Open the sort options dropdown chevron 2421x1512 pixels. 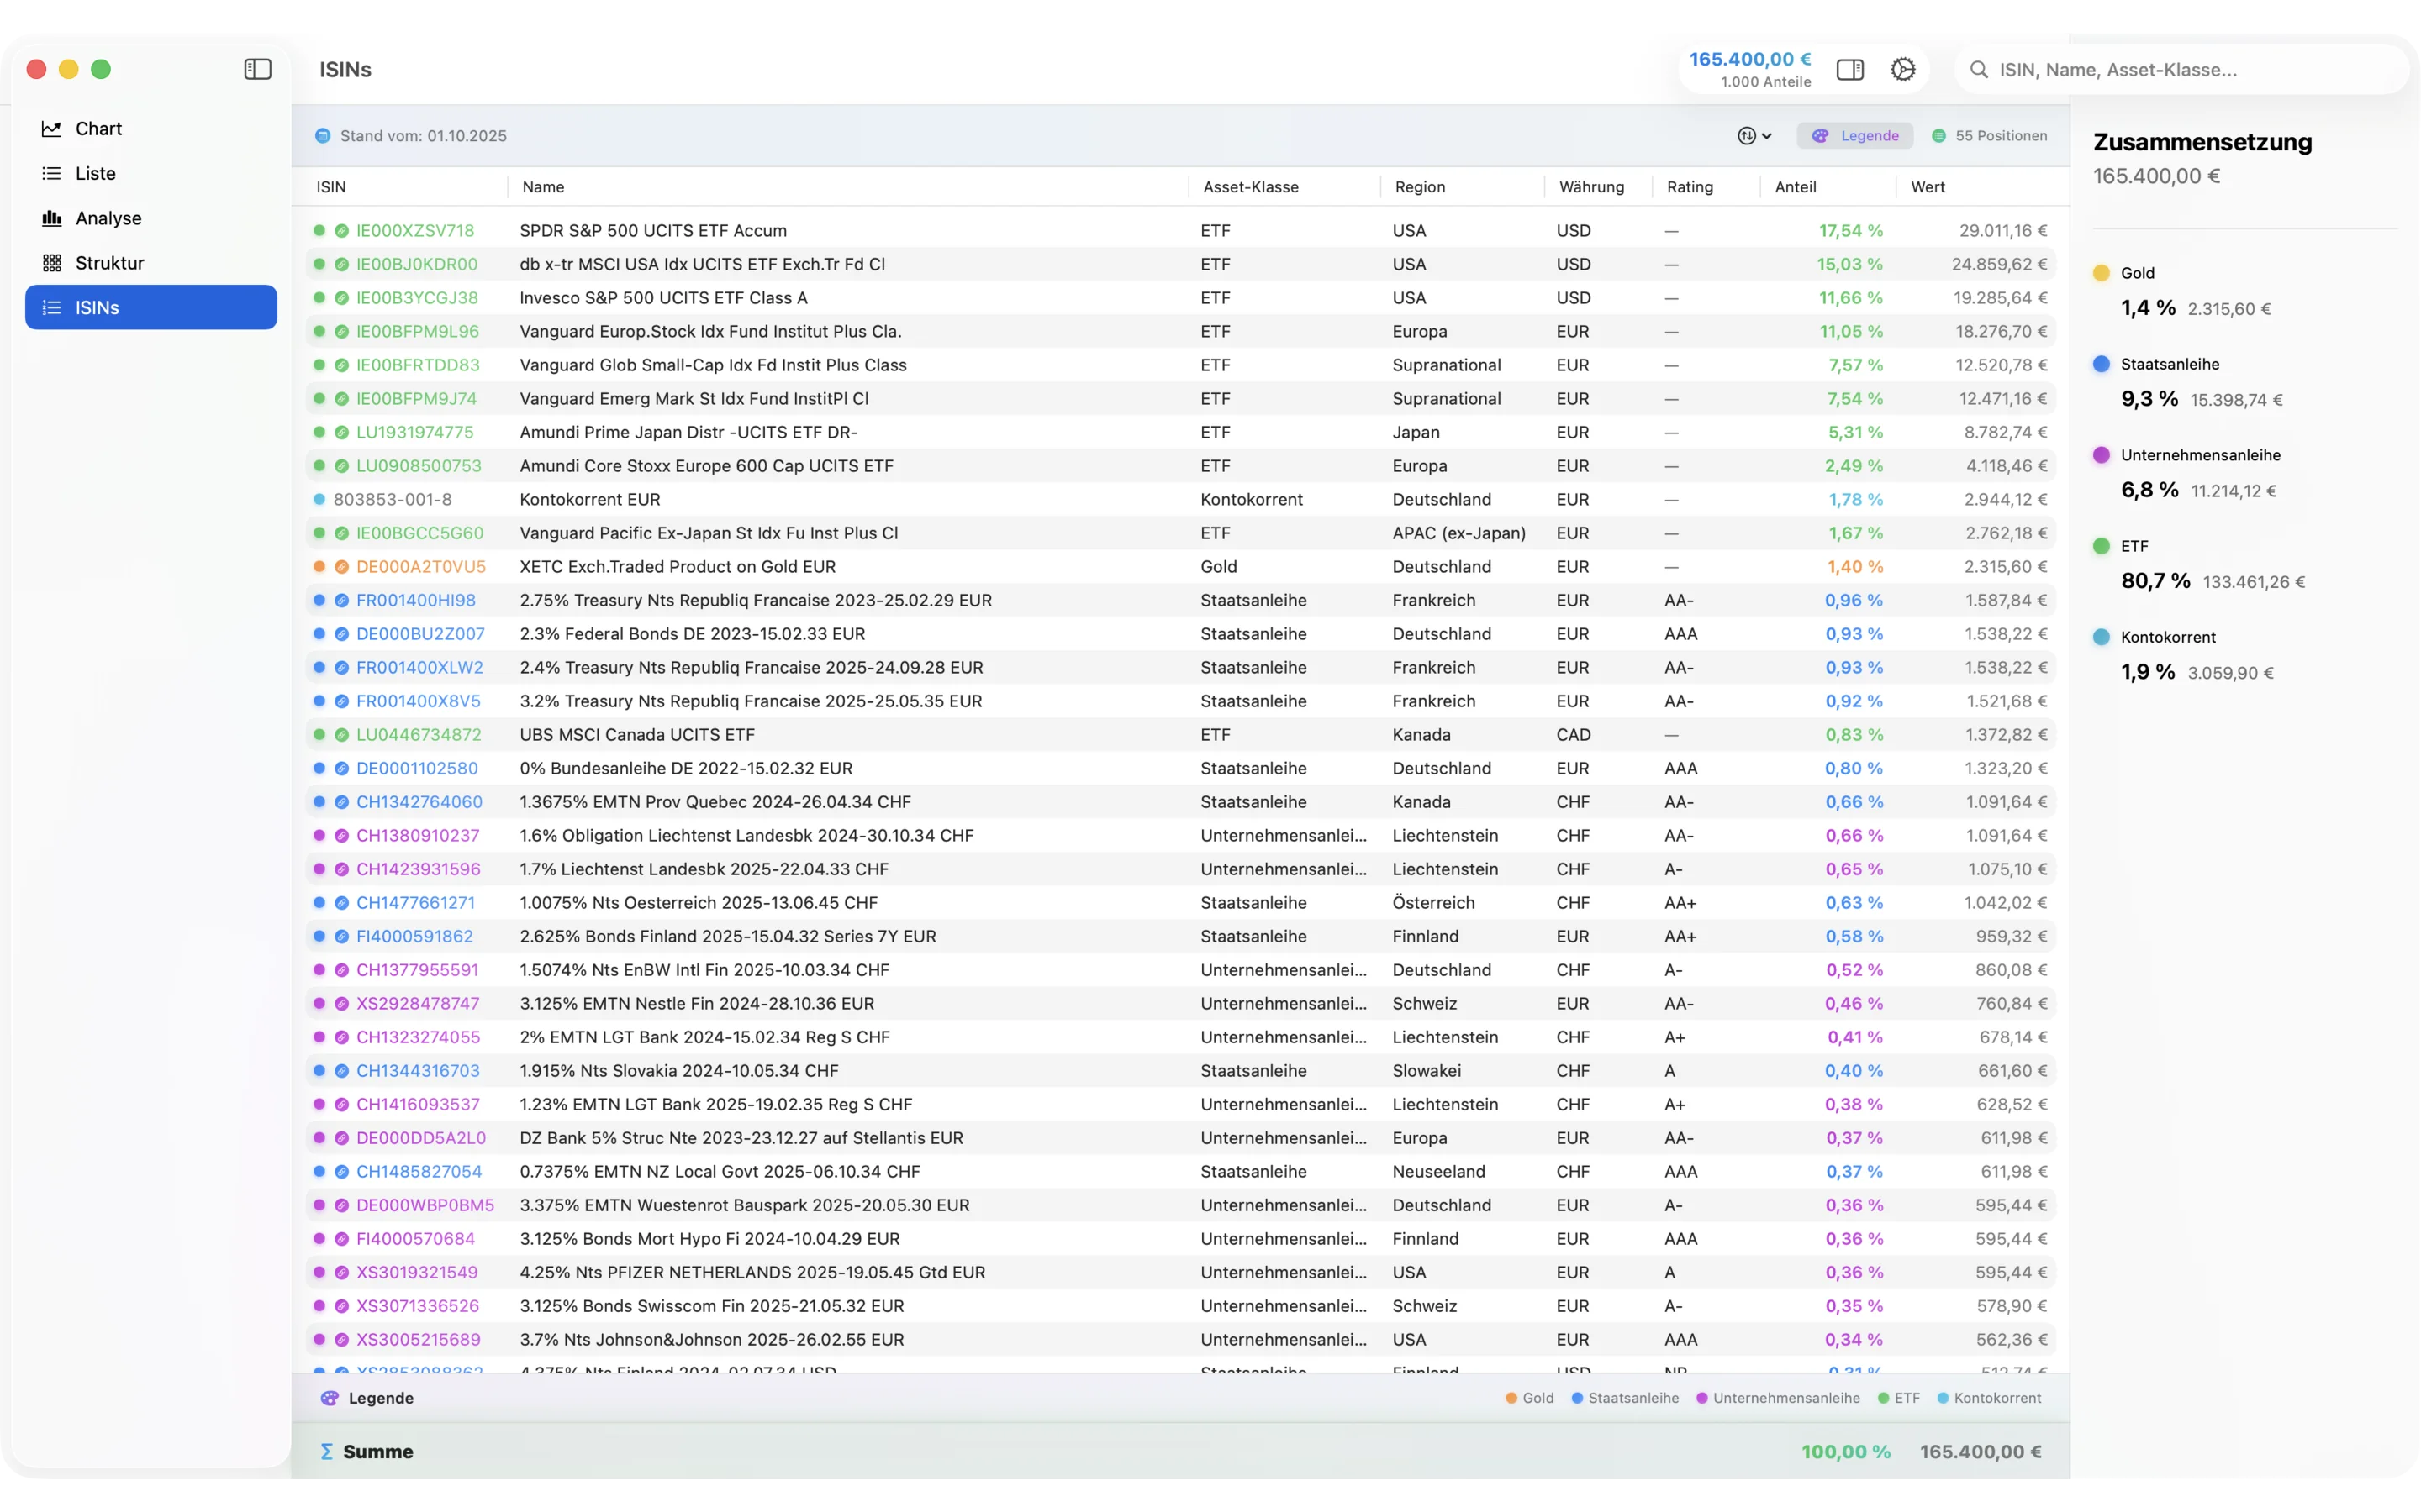click(1765, 135)
